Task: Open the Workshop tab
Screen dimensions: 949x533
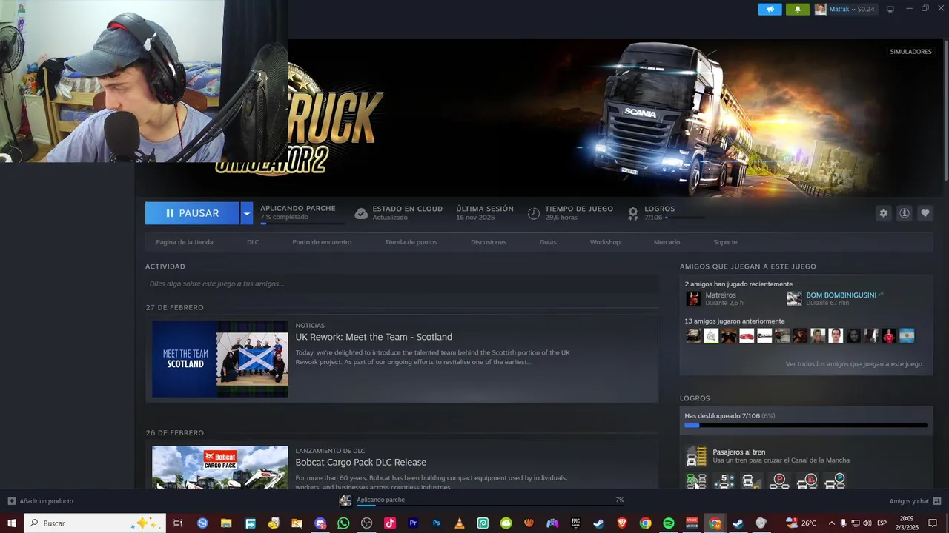Action: click(605, 242)
